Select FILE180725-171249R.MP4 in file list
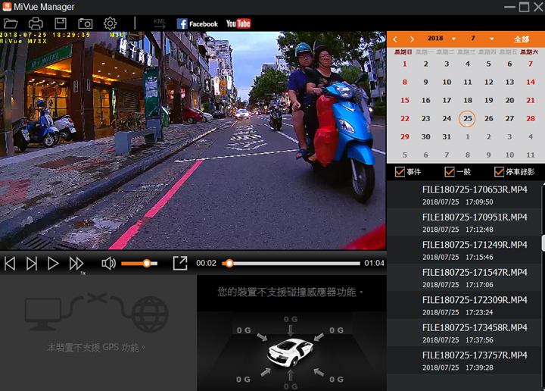Image resolution: width=545 pixels, height=391 pixels. point(474,250)
